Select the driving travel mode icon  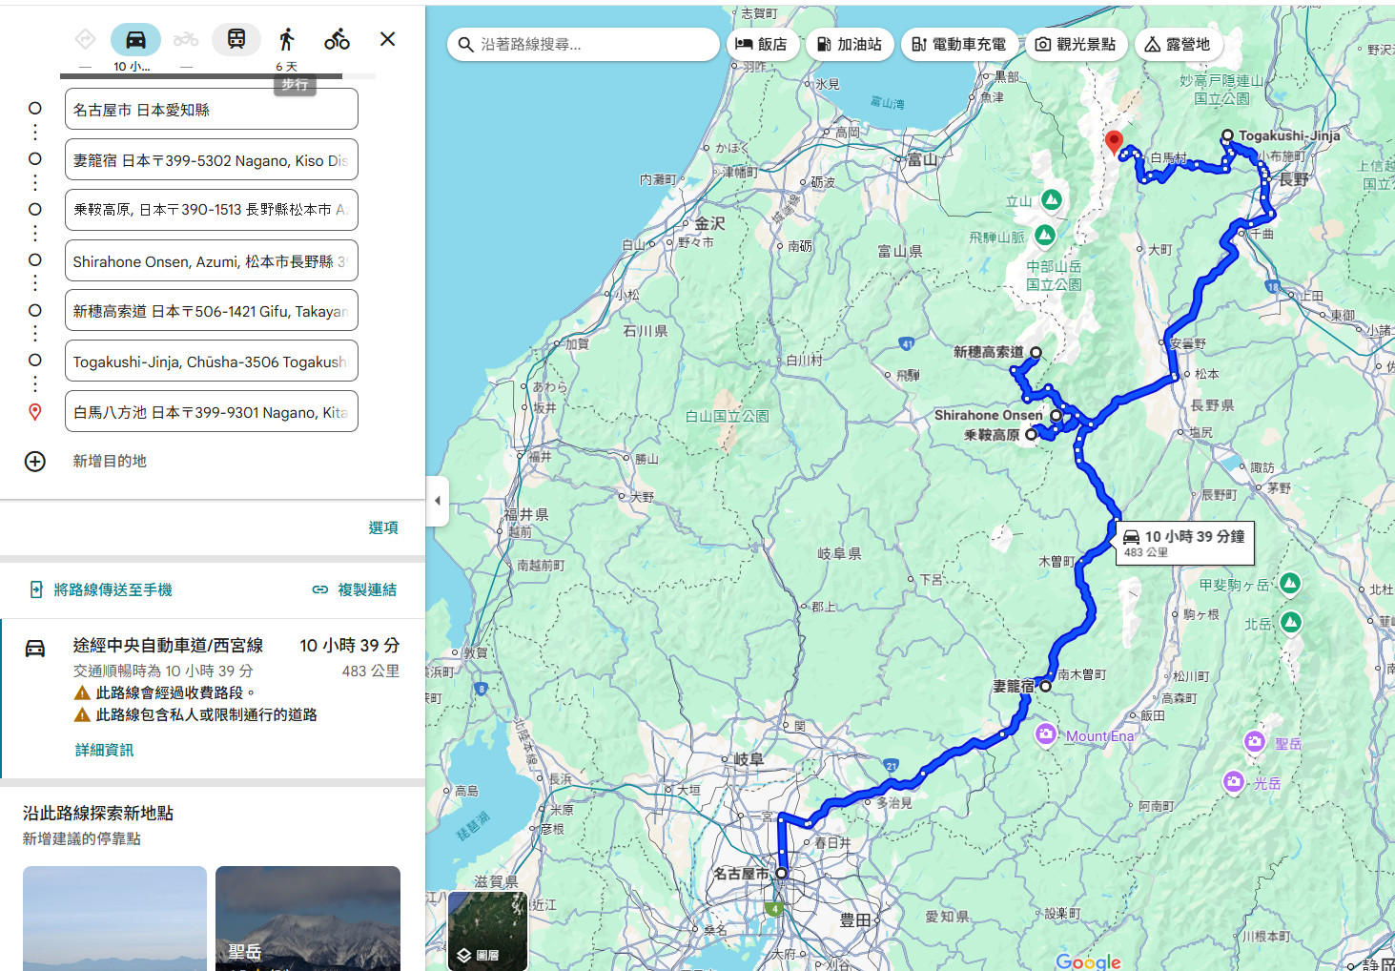coord(135,40)
